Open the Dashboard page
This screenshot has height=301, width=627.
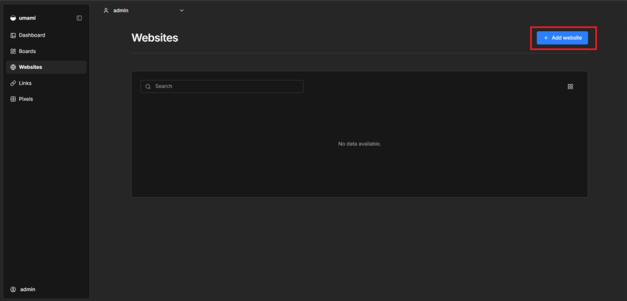tap(46, 35)
